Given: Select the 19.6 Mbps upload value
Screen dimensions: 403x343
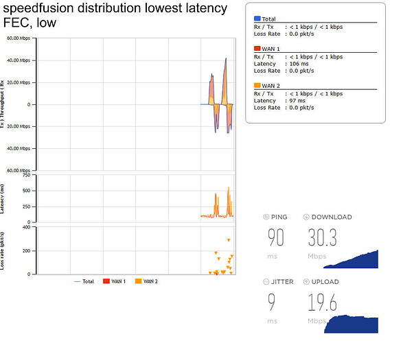Looking at the screenshot, I should pyautogui.click(x=322, y=302).
